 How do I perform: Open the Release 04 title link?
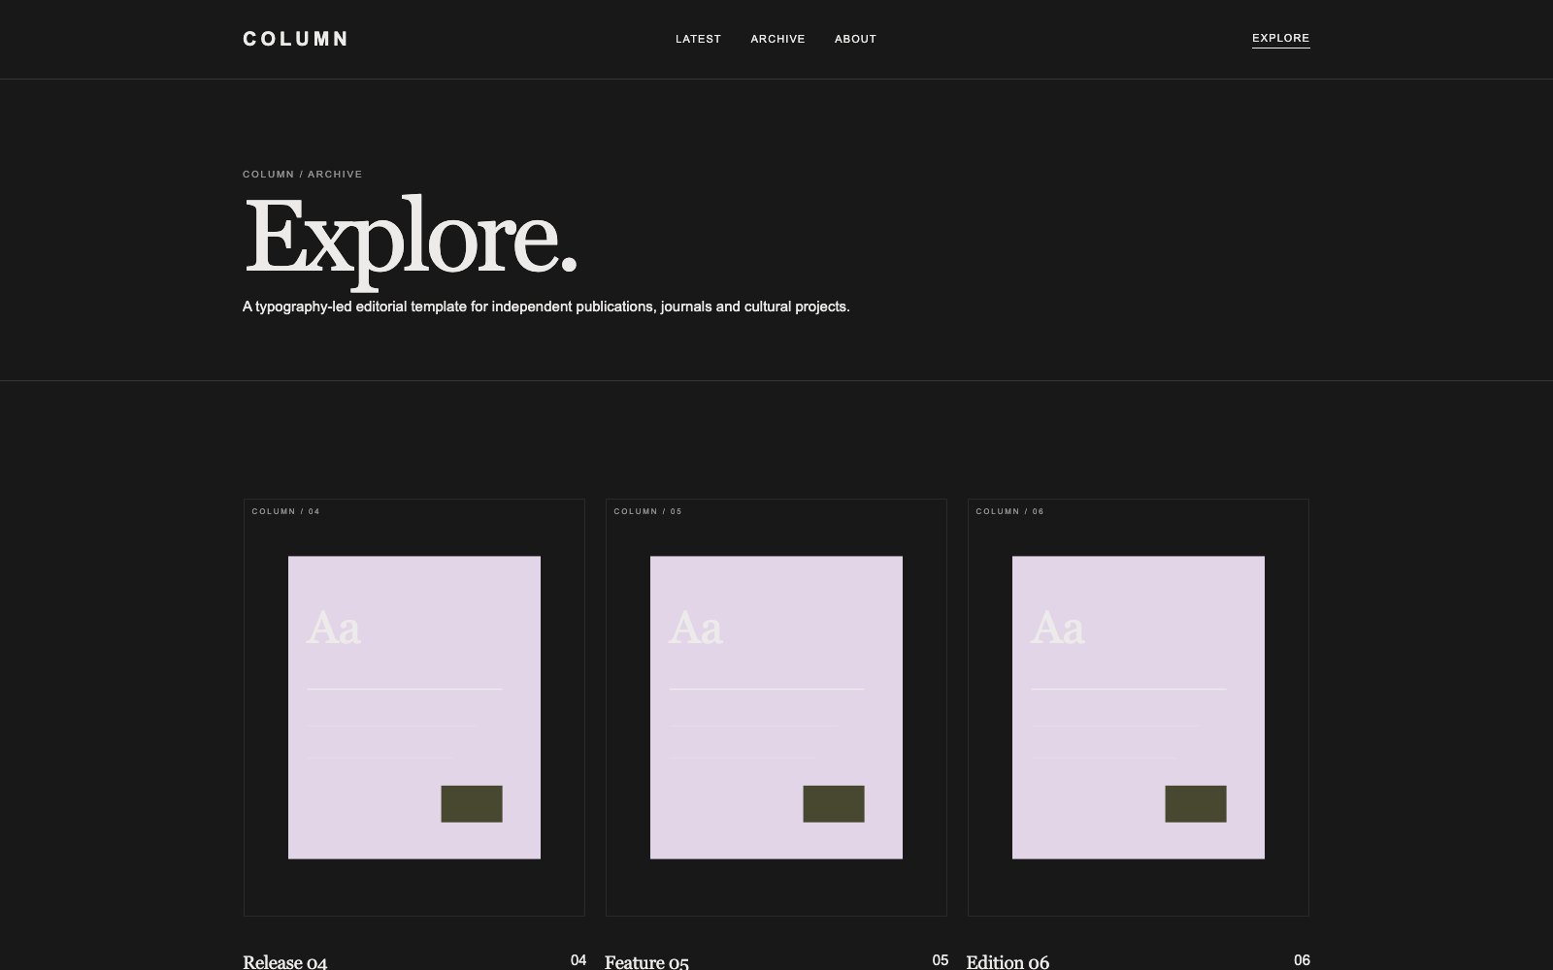pyautogui.click(x=285, y=961)
